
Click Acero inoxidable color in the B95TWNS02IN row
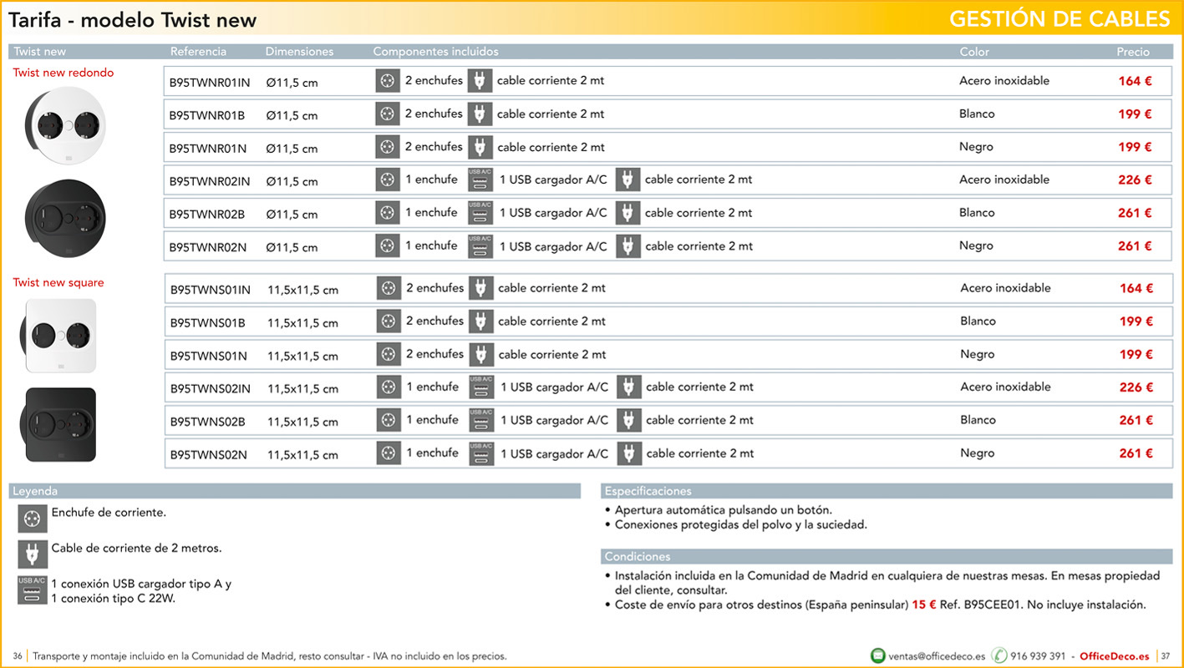1006,387
